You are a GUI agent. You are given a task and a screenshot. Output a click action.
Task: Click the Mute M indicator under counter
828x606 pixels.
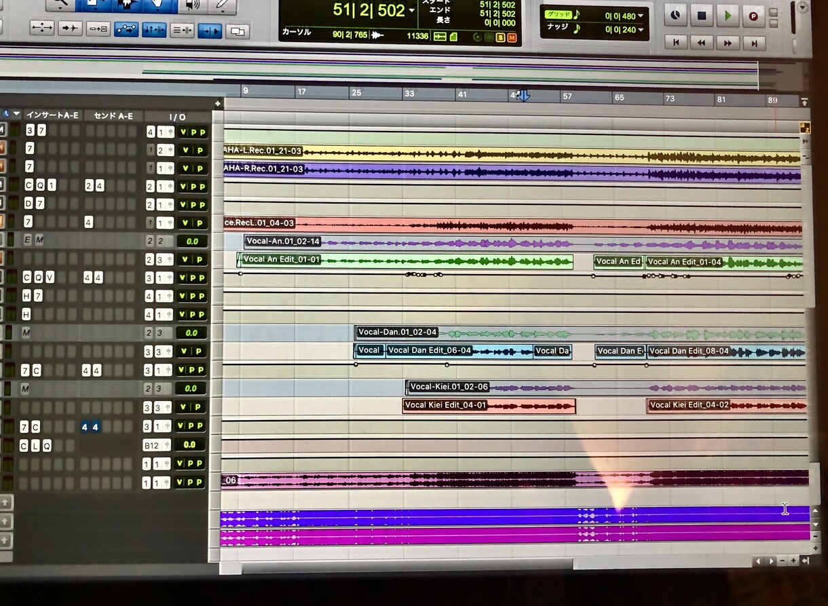click(512, 37)
